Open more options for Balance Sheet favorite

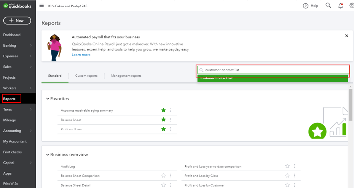171,120
